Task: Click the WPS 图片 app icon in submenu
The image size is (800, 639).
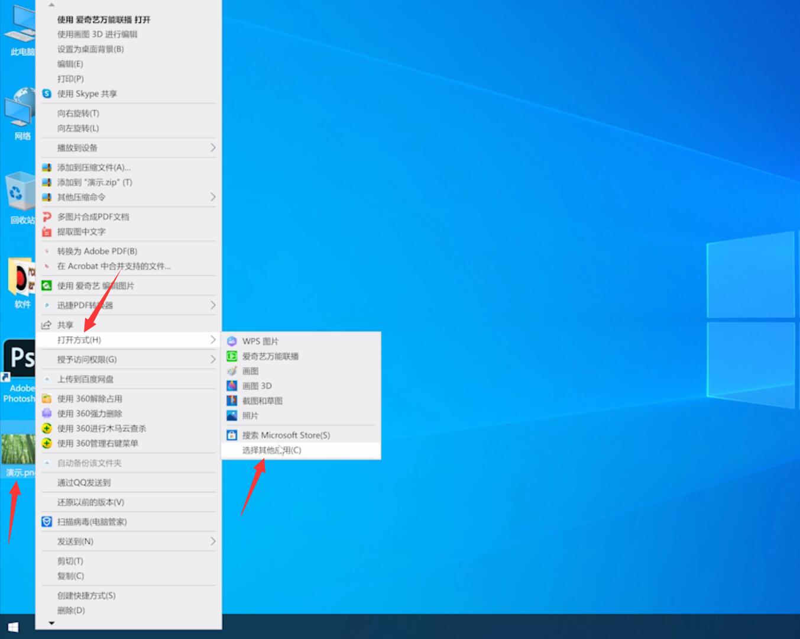Action: [232, 341]
